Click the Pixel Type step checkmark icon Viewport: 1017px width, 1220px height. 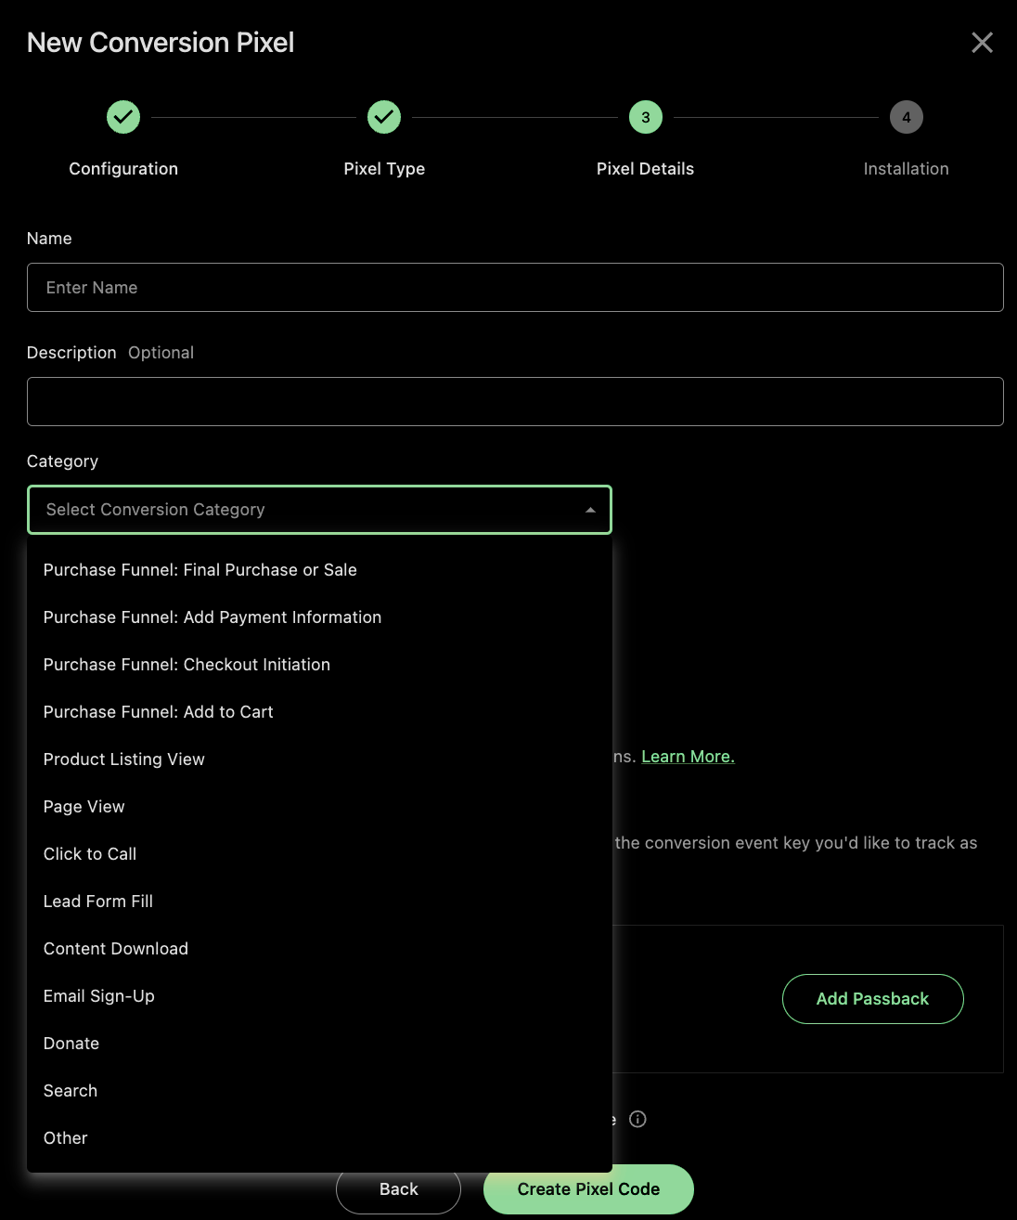pyautogui.click(x=384, y=117)
